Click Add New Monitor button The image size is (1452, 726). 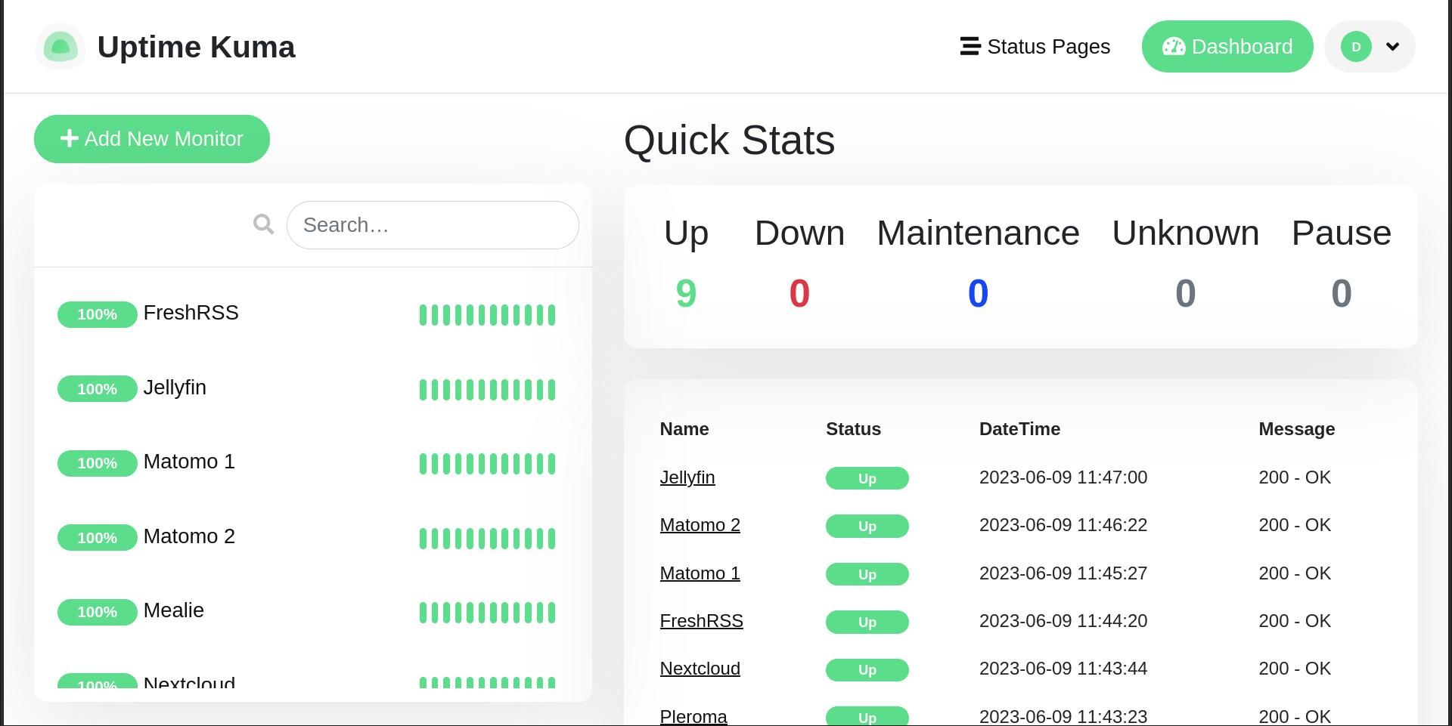(x=152, y=139)
